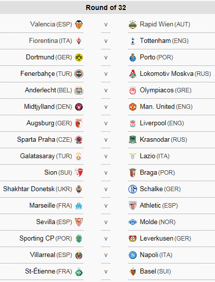
Task: Click the Galatasaray crest icon
Action: tap(79, 156)
